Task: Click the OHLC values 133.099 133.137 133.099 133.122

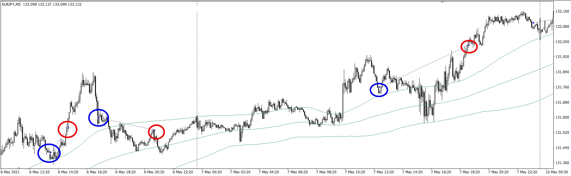Action: [52, 4]
